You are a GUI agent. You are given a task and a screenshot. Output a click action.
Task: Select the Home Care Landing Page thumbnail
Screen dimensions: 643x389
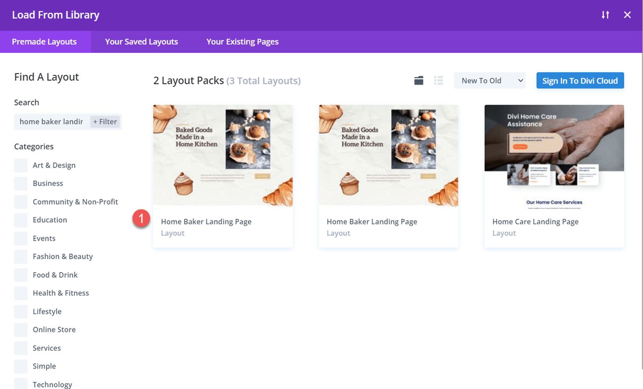(x=554, y=155)
